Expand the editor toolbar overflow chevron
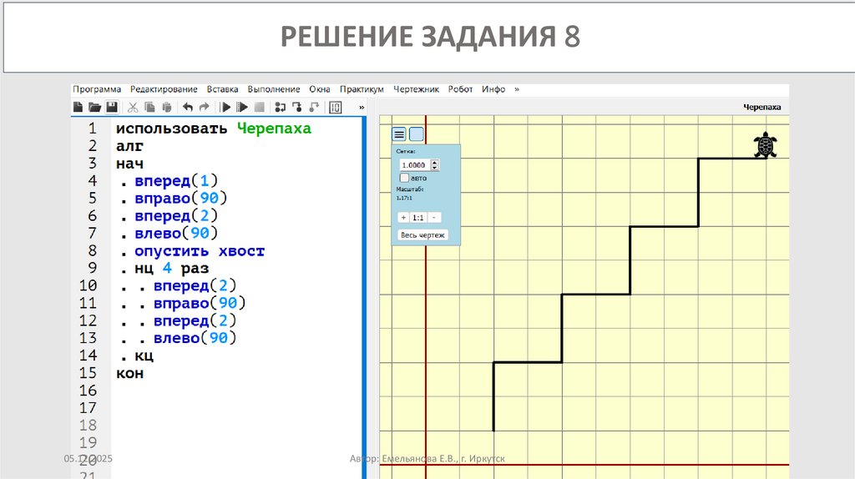This screenshot has width=855, height=479. coord(361,108)
